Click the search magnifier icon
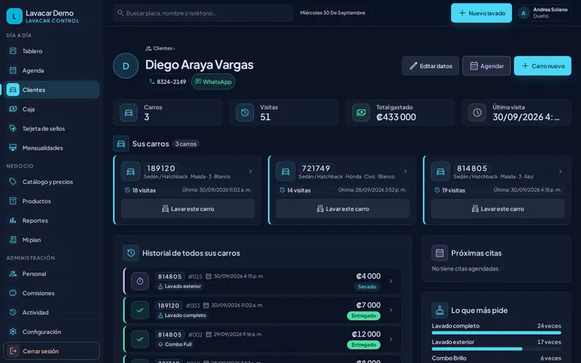Image resolution: width=581 pixels, height=363 pixels. pos(120,13)
